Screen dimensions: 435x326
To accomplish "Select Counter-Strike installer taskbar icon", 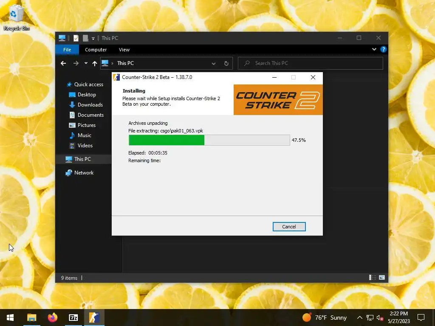I will [94, 318].
